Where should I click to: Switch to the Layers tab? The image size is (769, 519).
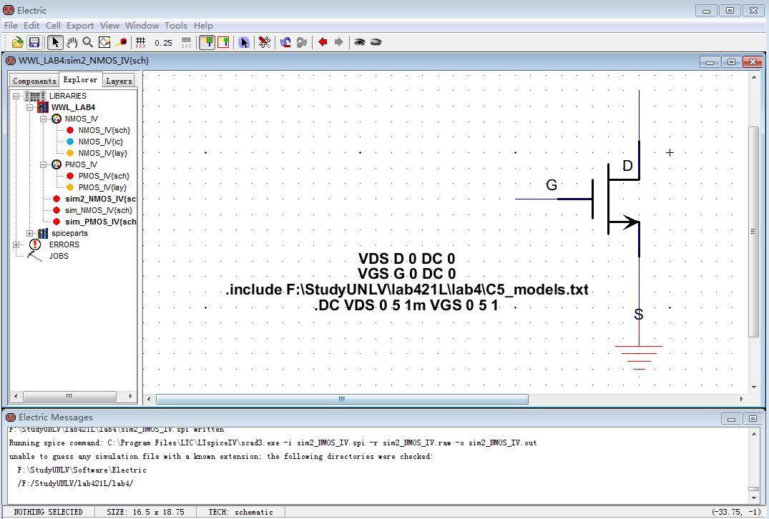click(x=119, y=81)
